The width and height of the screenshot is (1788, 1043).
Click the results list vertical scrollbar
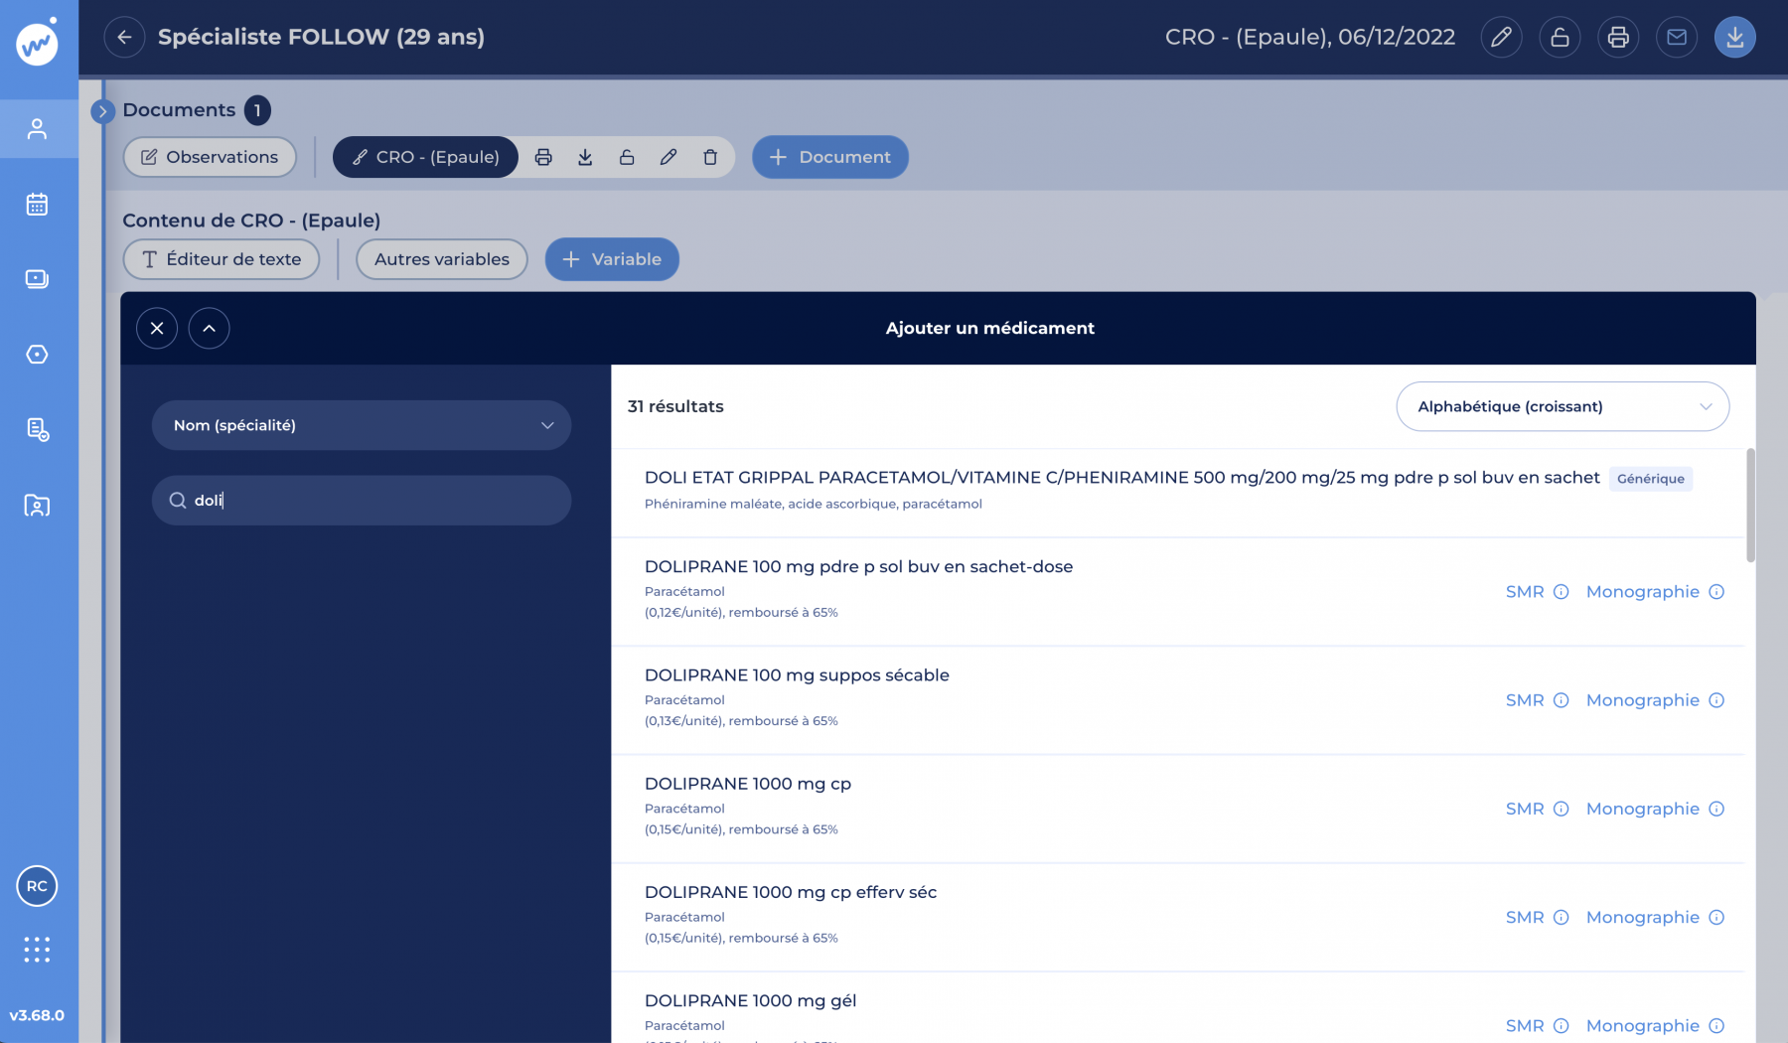pyautogui.click(x=1750, y=507)
